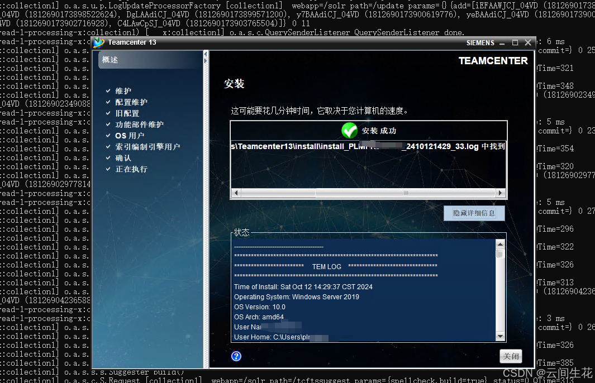
Task: Click the 'User Home' log line
Action: click(x=281, y=337)
